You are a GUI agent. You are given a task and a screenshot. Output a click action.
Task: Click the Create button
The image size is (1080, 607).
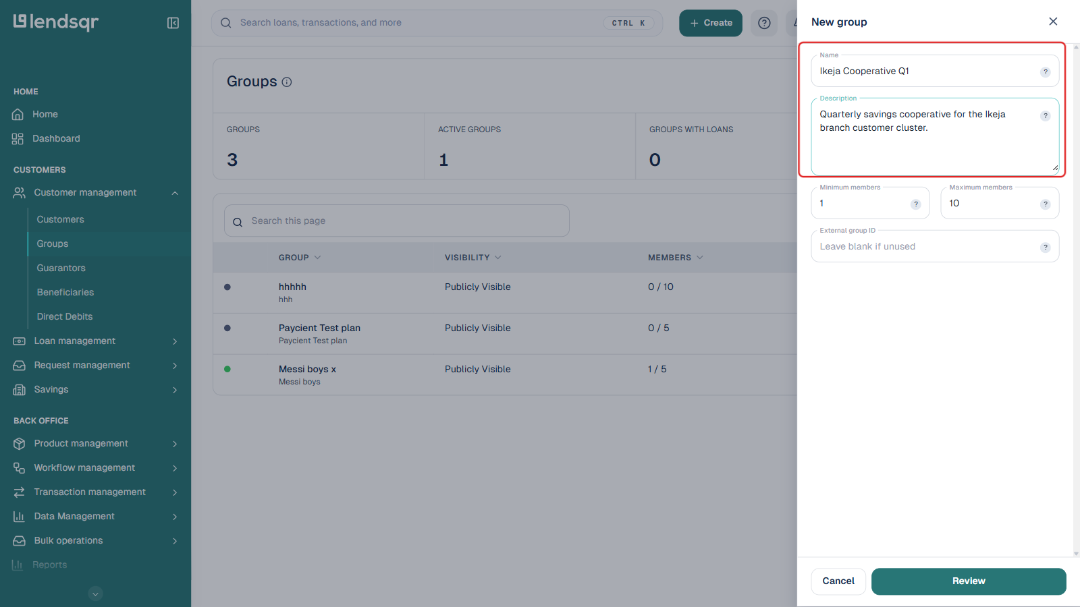711,23
